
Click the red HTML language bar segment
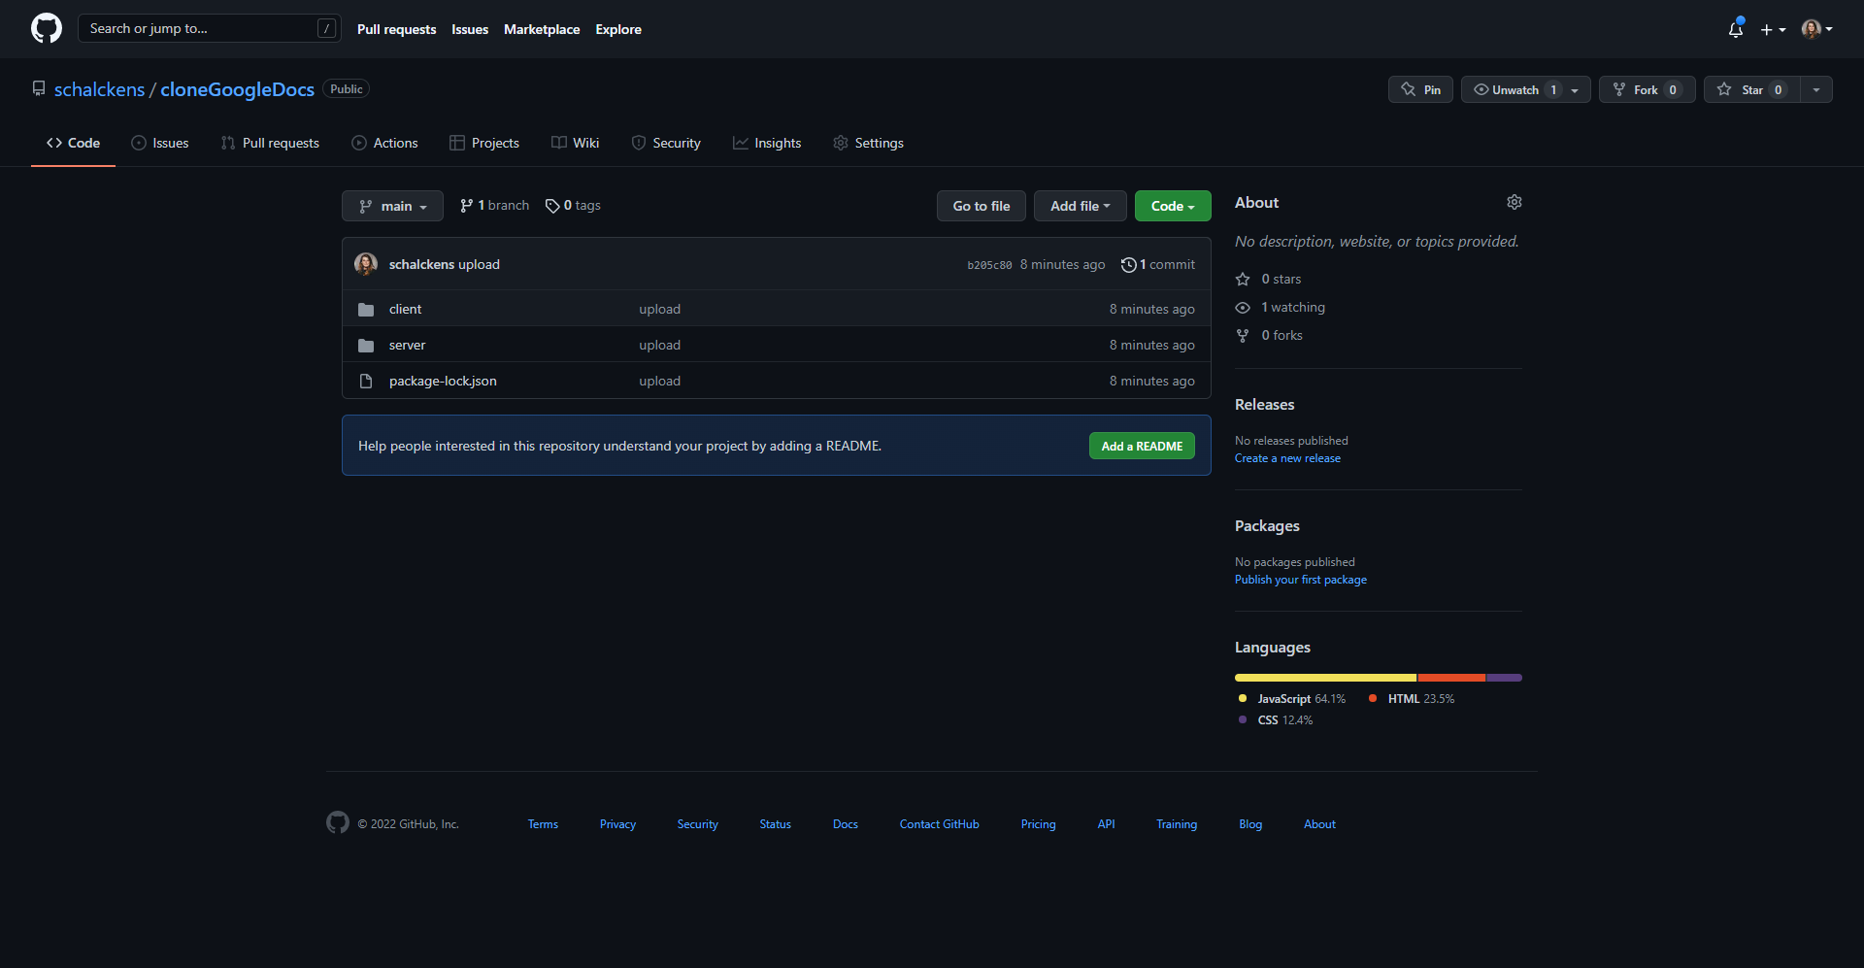(x=1451, y=678)
